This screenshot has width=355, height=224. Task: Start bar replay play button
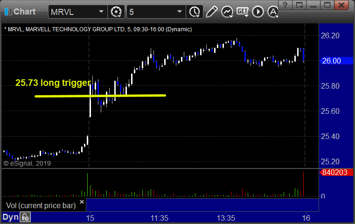[258, 12]
